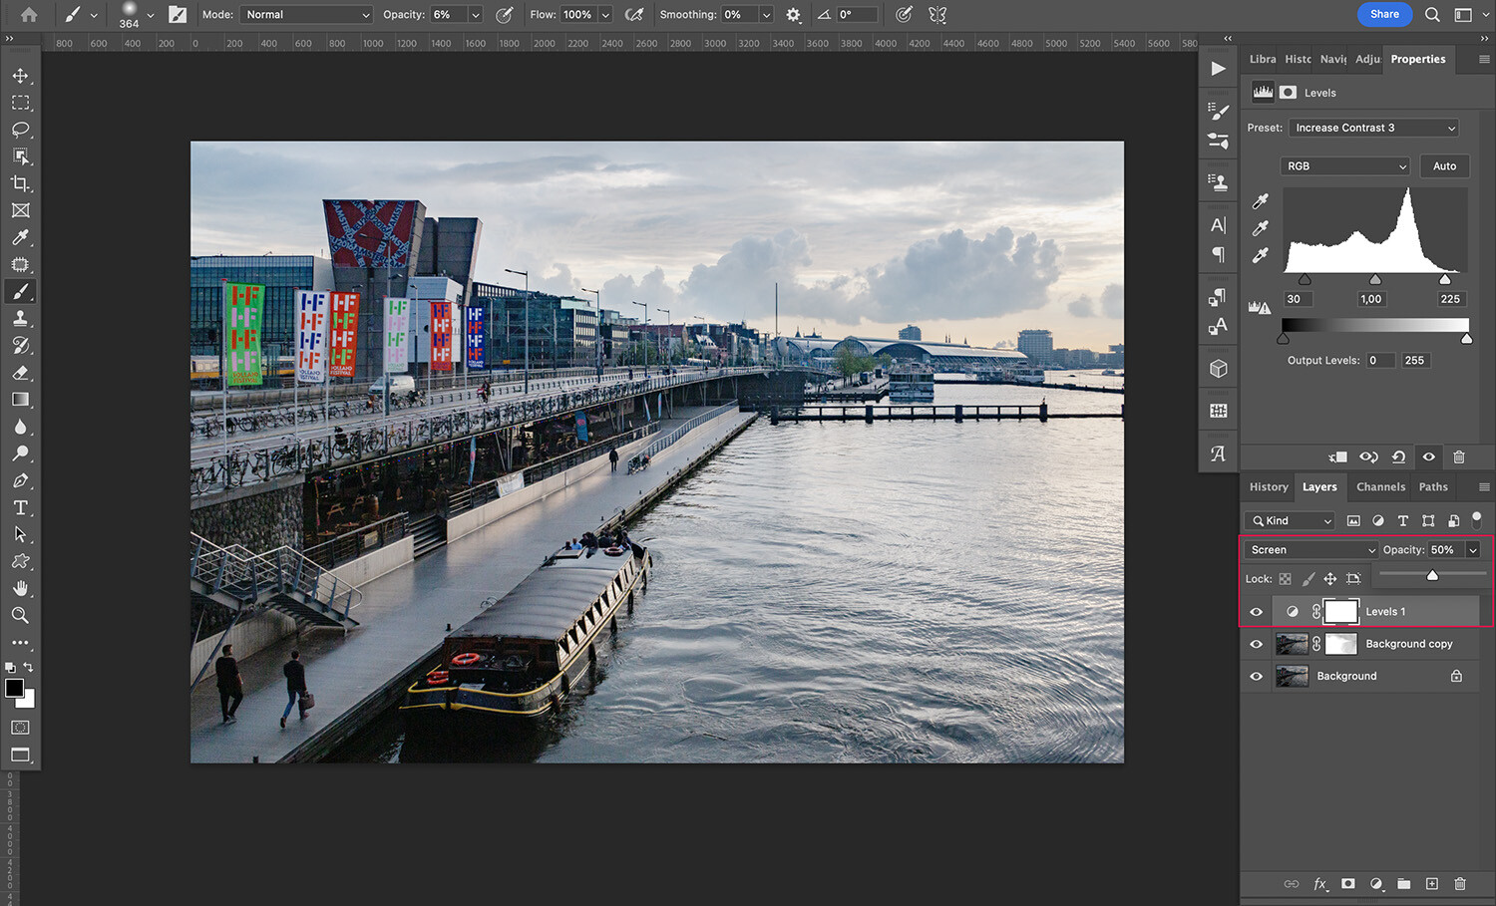Click the Background copy layer thumbnail
Screen dimensions: 1496x906
click(1292, 643)
